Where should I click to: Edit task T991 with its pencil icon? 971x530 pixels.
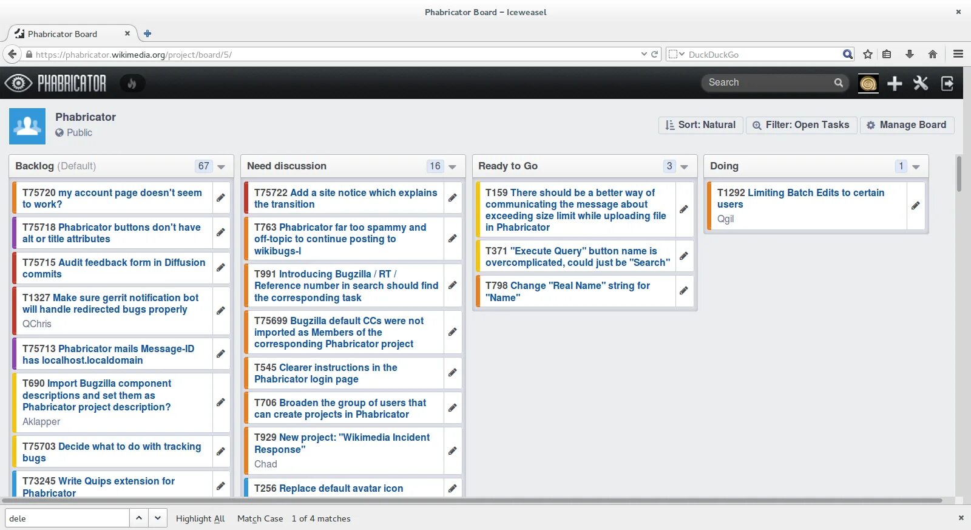pyautogui.click(x=453, y=285)
